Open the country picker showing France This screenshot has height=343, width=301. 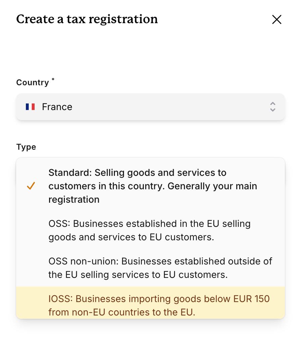tap(150, 106)
